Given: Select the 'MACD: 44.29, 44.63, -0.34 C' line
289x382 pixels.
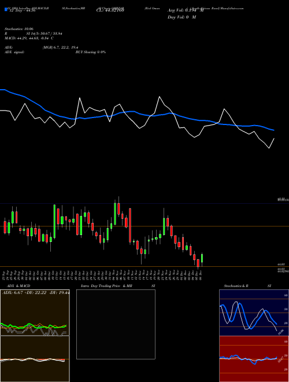Looking at the screenshot, I should coord(29,38).
